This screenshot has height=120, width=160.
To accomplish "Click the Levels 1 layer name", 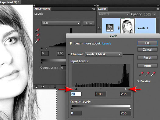I will tap(142, 28).
